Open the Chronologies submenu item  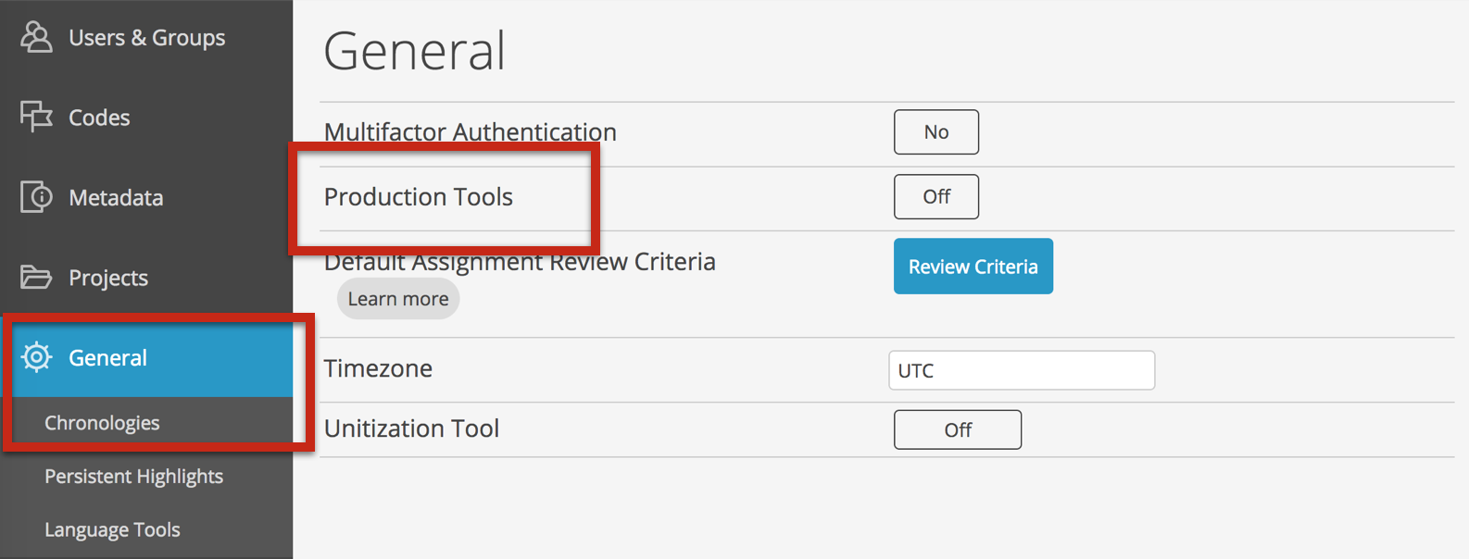pyautogui.click(x=102, y=423)
